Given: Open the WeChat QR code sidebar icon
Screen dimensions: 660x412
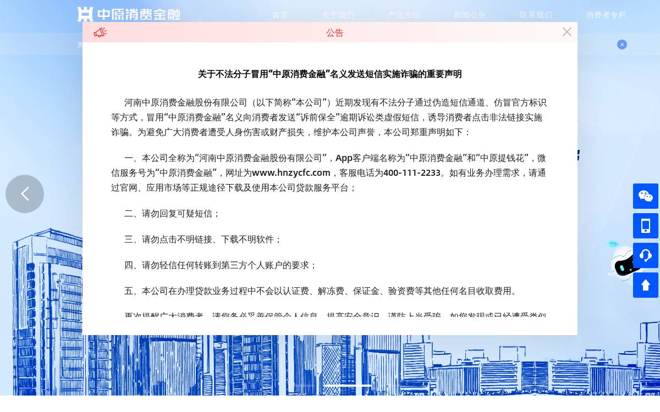Looking at the screenshot, I should pyautogui.click(x=646, y=196).
